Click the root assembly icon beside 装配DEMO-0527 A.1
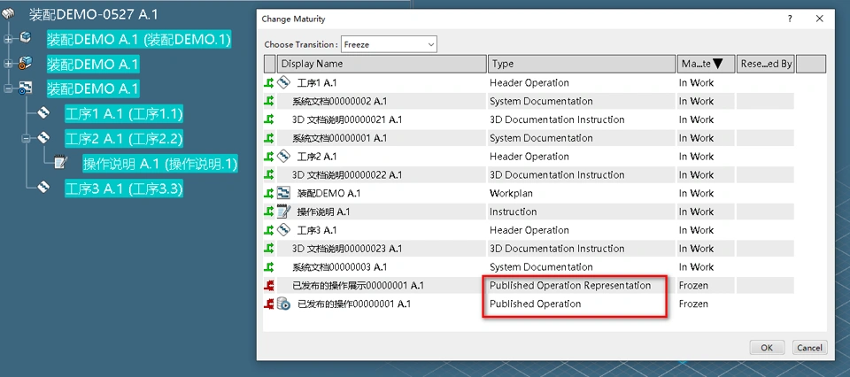The height and width of the screenshot is (377, 850). point(9,14)
